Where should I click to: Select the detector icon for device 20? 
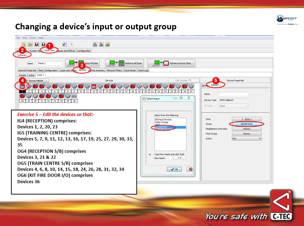pos(146,86)
